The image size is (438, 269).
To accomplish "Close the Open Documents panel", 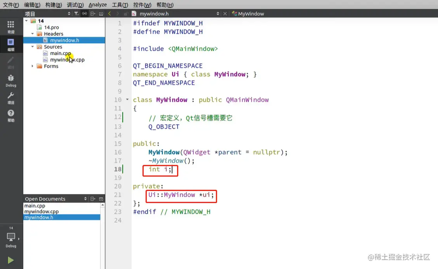I will pyautogui.click(x=101, y=199).
